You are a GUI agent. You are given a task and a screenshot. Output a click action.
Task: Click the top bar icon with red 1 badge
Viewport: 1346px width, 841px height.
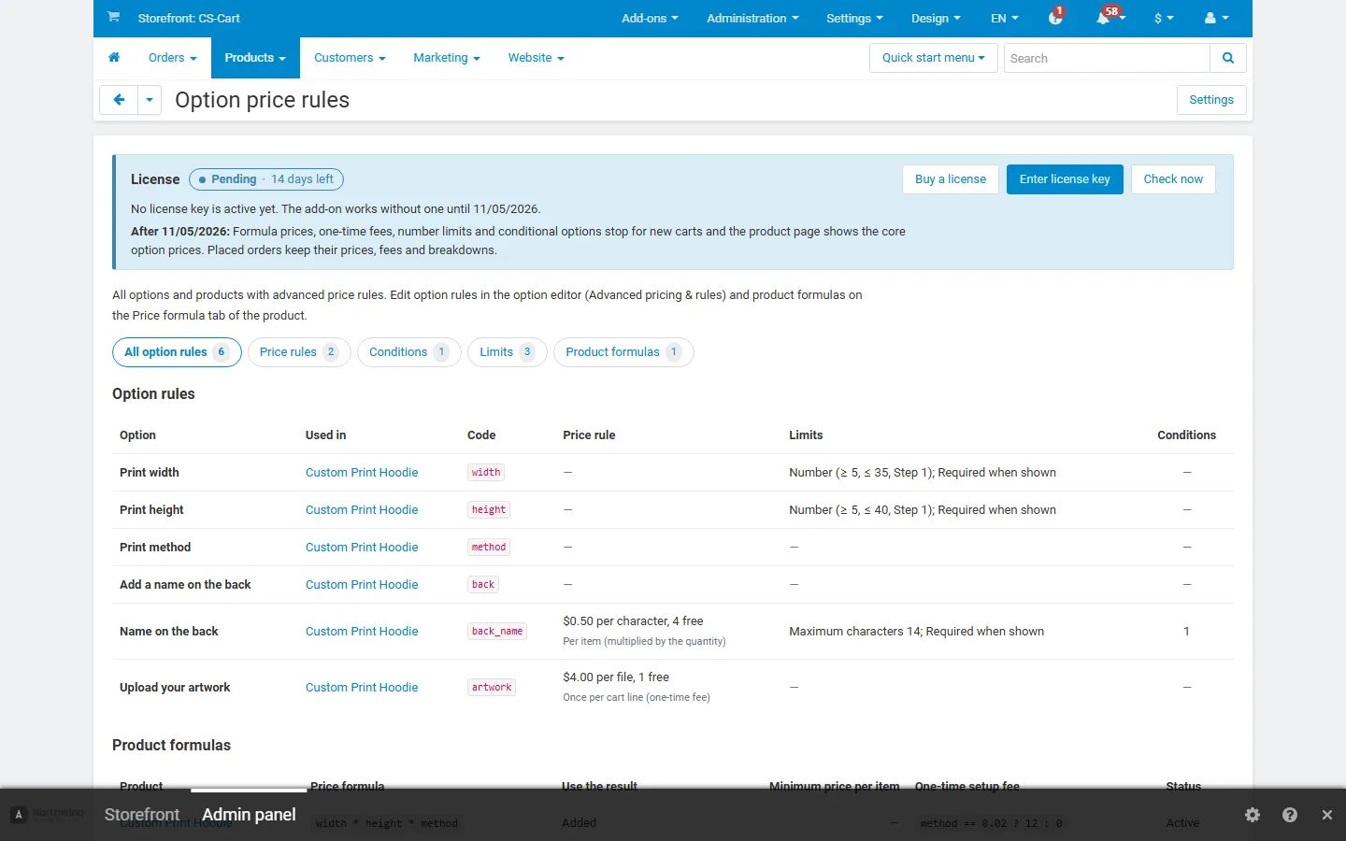(1056, 18)
